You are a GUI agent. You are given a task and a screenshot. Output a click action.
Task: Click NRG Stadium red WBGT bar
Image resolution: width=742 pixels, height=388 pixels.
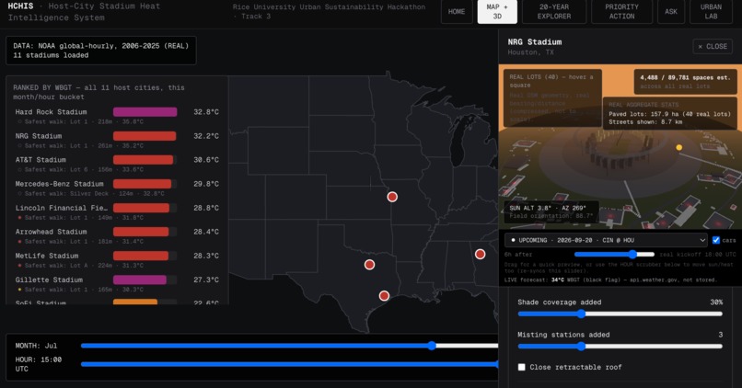click(x=145, y=136)
